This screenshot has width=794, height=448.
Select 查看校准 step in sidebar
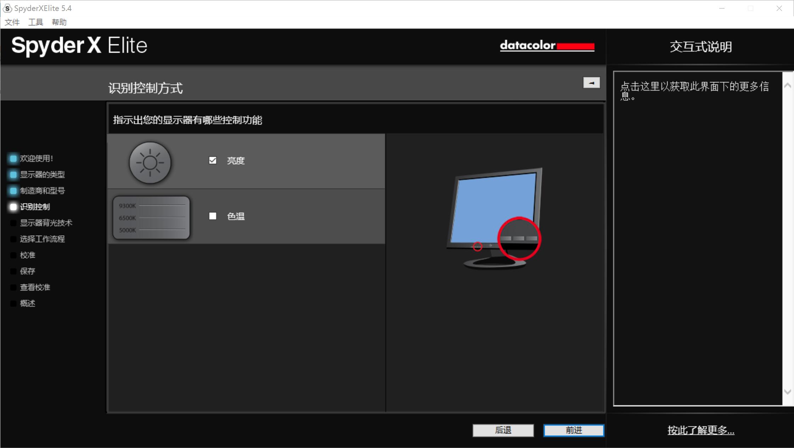[35, 287]
